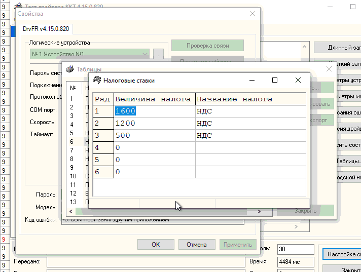Click Применить in Свойства dialog
Image resolution: width=361 pixels, height=272 pixels.
[x=238, y=245]
